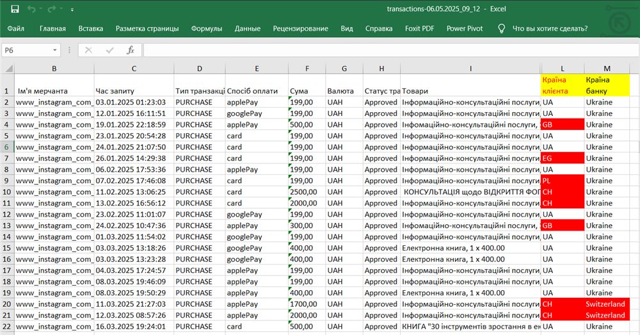Viewport: 640px width, 335px height.
Task: Open the Power Pivot tab
Action: [465, 29]
